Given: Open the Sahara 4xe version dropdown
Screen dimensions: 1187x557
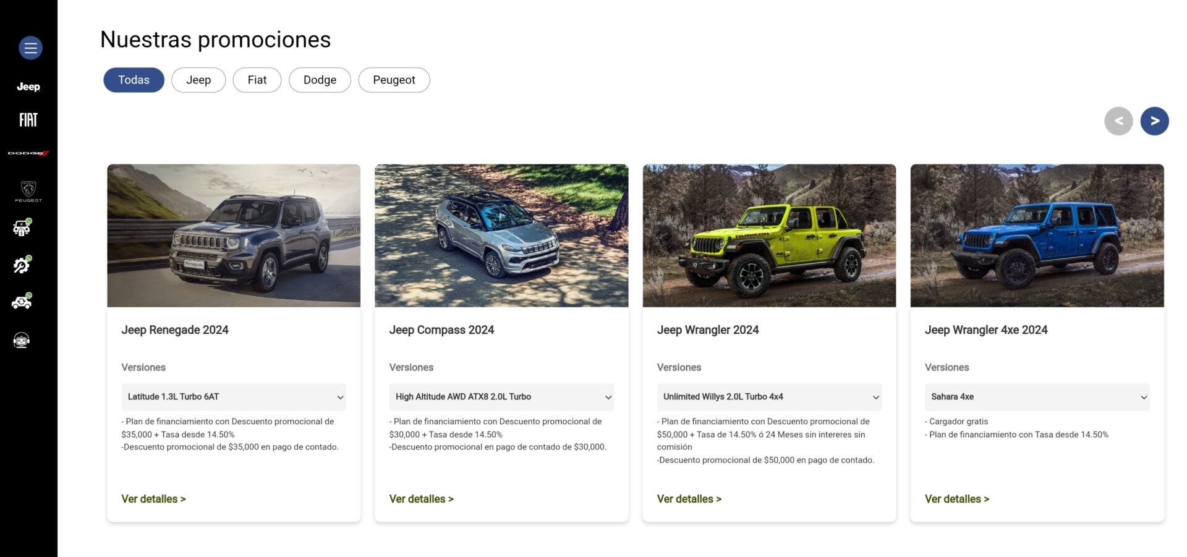Looking at the screenshot, I should tap(1037, 397).
